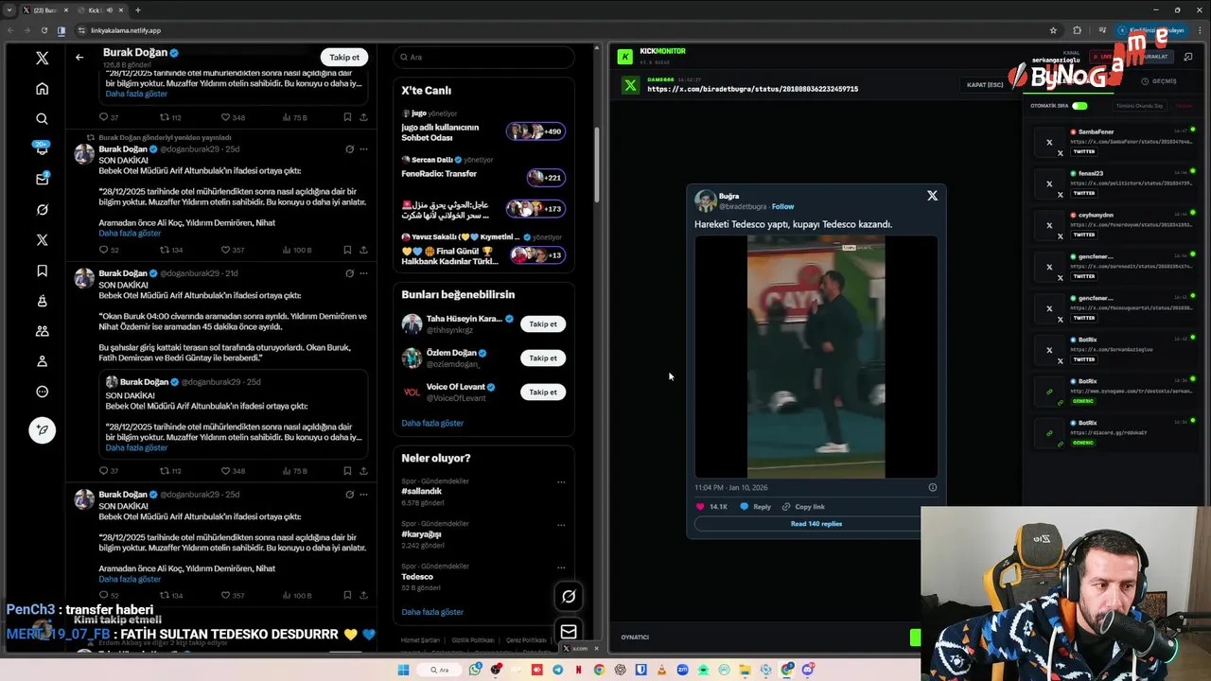This screenshot has height=681, width=1211.
Task: Click the green compose post button
Action: (42, 429)
